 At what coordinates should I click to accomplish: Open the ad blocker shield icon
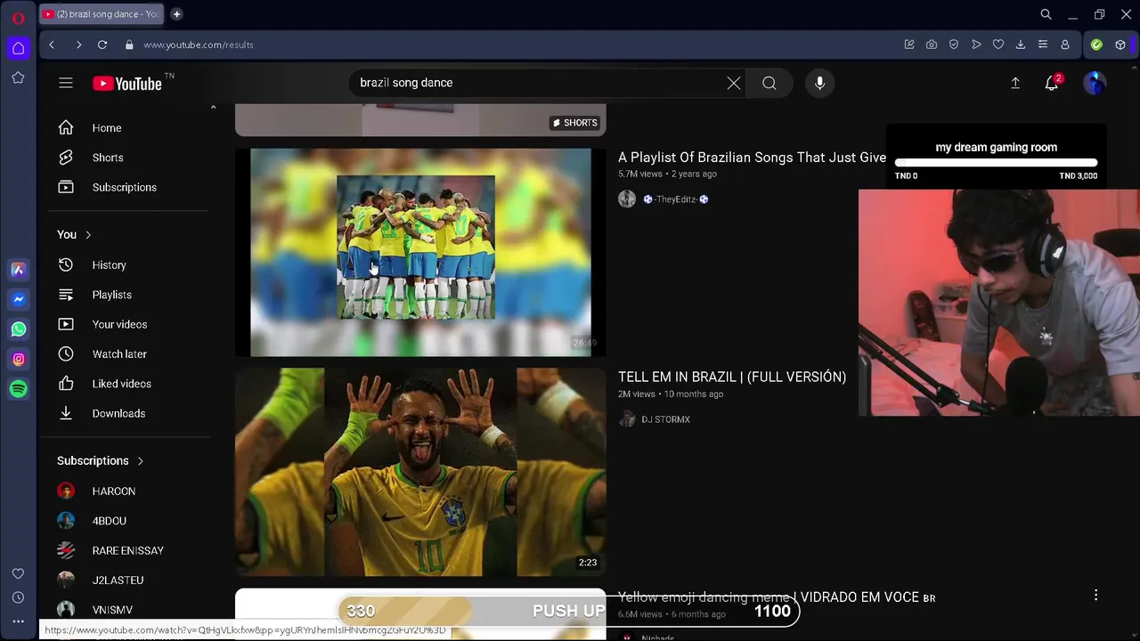point(954,45)
